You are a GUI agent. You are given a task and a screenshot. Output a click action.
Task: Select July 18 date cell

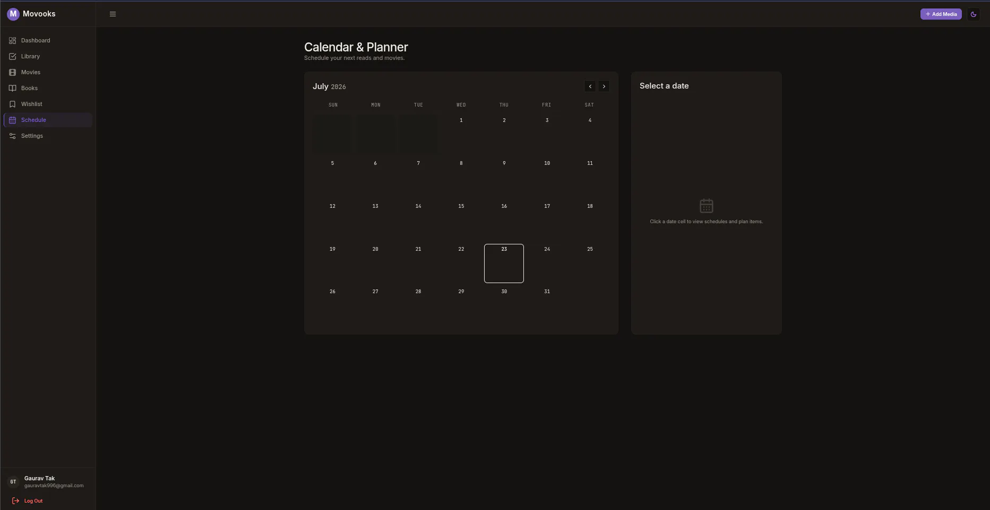(x=590, y=220)
